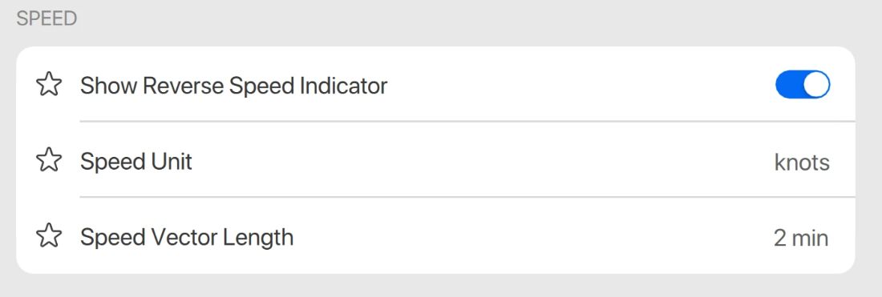Click the 2 min text

click(x=801, y=238)
